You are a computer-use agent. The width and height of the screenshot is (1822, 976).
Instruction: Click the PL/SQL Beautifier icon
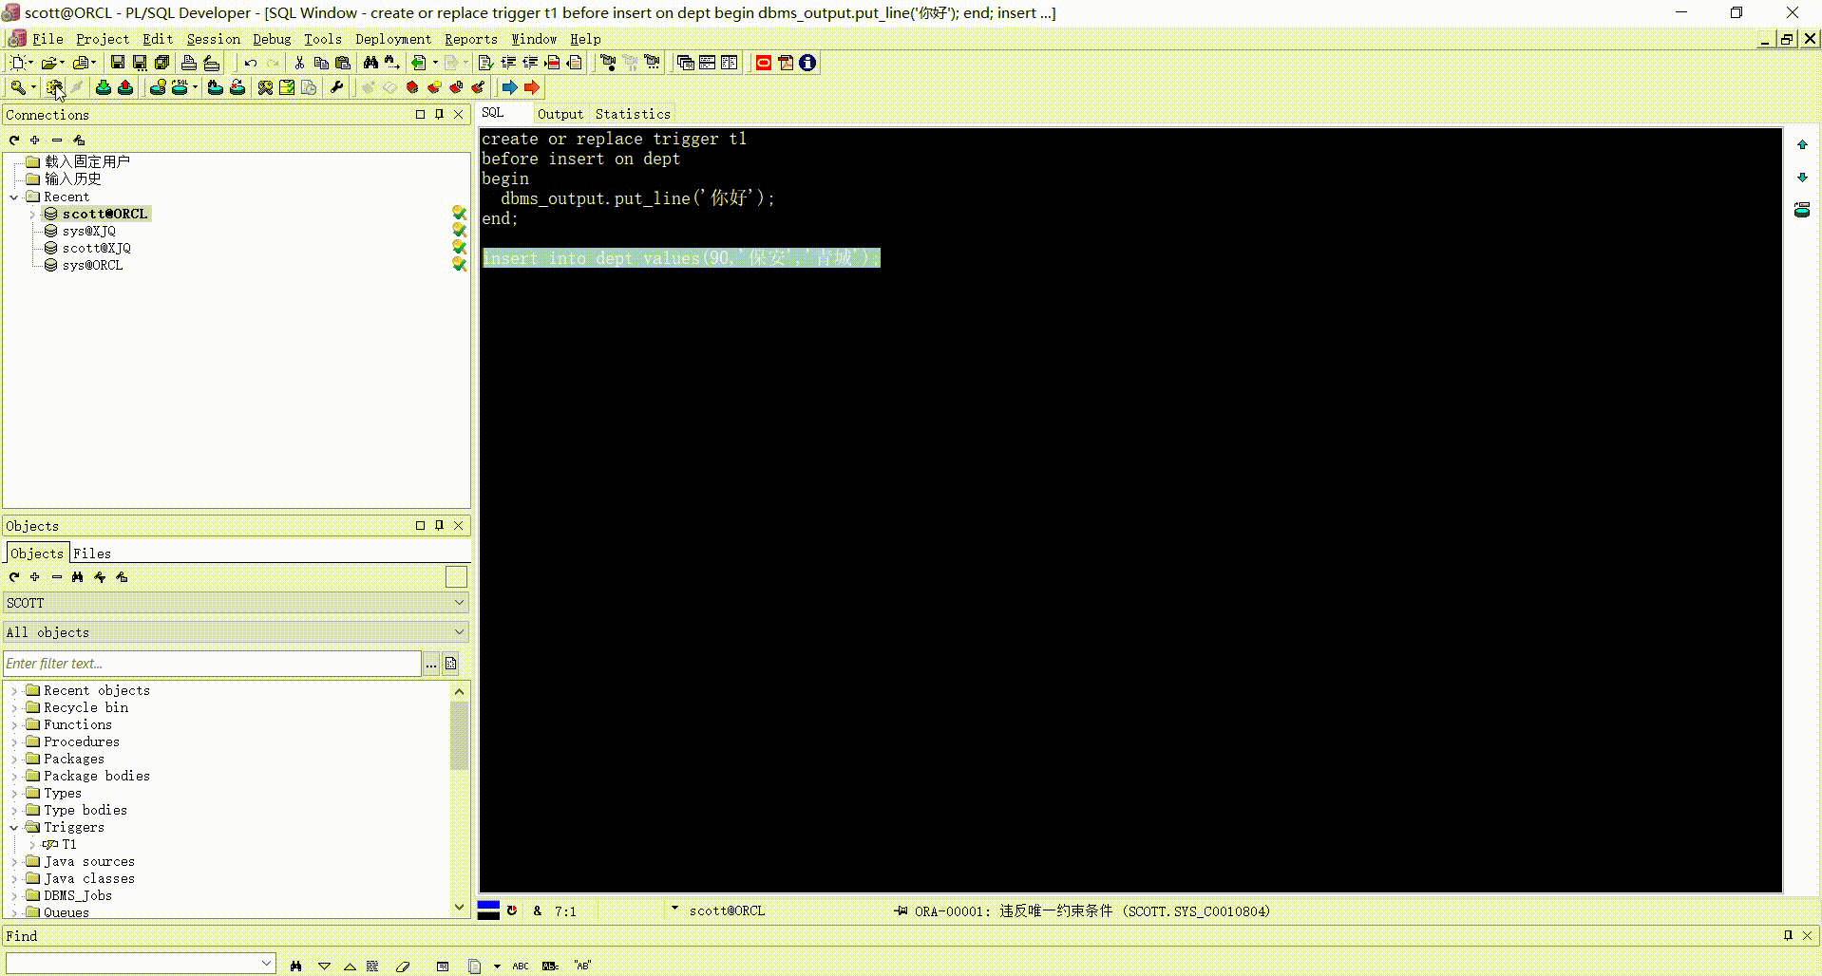click(x=485, y=63)
